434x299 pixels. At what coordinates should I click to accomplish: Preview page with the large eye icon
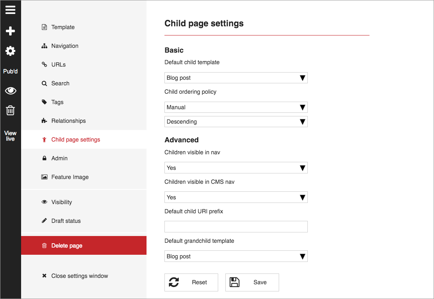(10, 90)
